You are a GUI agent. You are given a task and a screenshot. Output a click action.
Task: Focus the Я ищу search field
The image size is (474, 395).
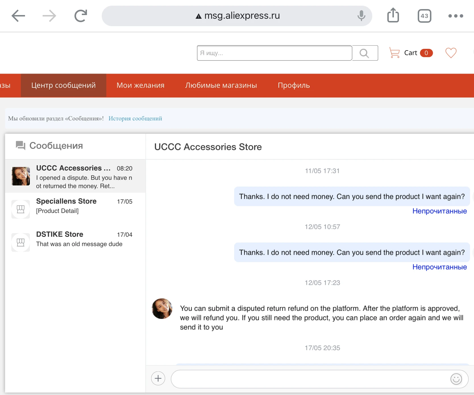(274, 53)
